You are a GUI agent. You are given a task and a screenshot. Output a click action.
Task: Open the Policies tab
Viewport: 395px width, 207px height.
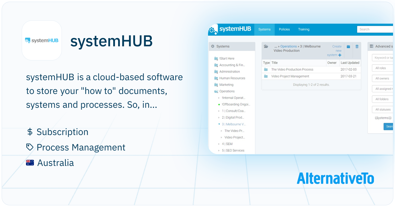(284, 30)
